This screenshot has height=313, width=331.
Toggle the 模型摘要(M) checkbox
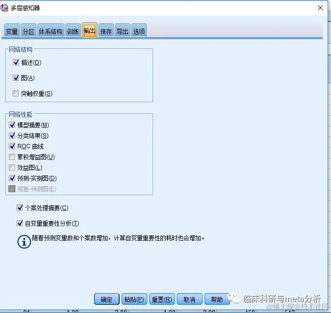click(12, 125)
